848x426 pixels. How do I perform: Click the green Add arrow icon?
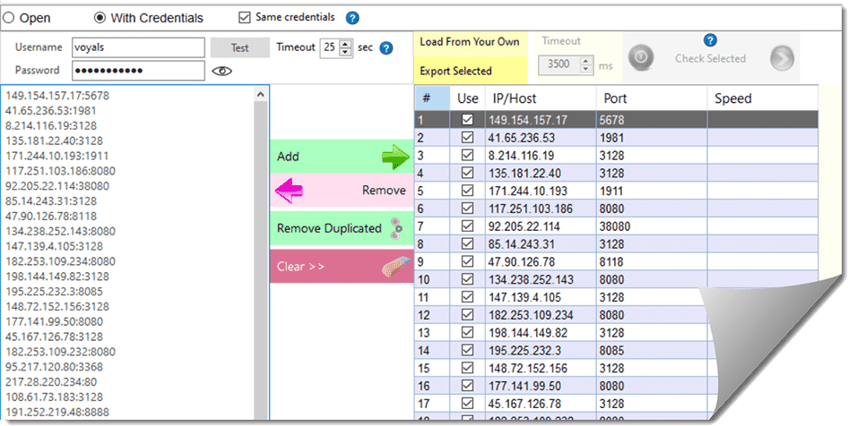click(x=394, y=158)
